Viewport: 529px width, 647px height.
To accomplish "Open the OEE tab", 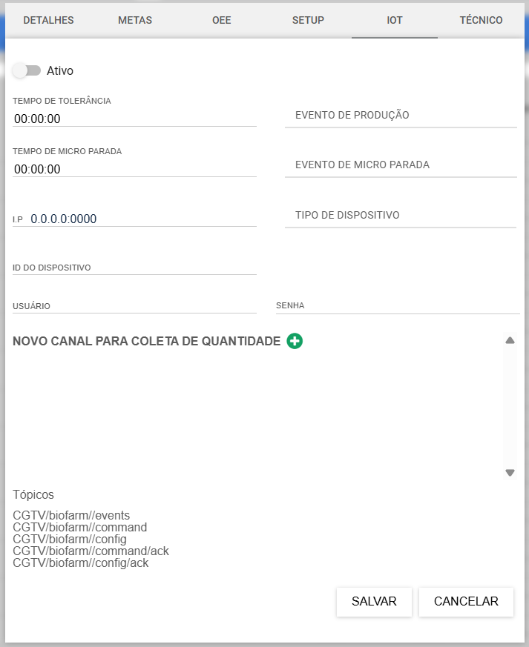I will tap(222, 20).
